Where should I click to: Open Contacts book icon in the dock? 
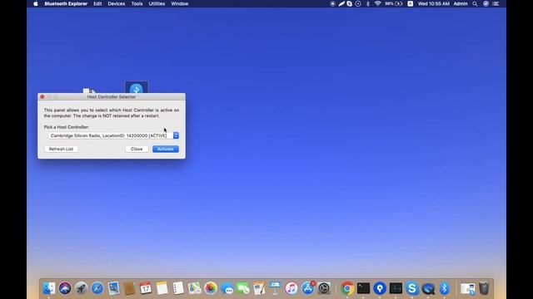(130, 288)
